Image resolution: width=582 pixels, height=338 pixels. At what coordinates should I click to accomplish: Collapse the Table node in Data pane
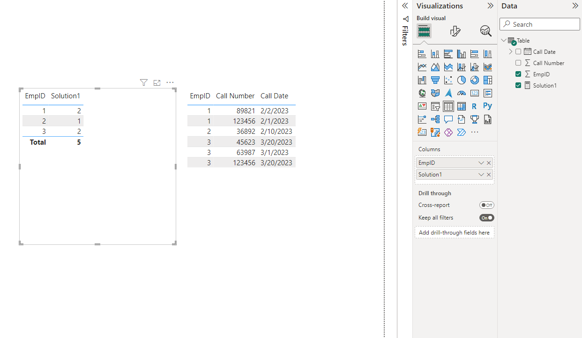pos(504,41)
